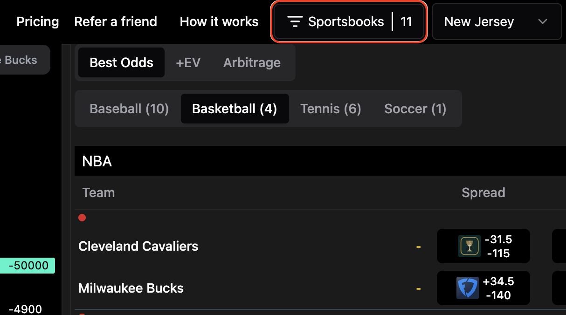This screenshot has width=566, height=315.
Task: Click the gold trophy sportsbook logo
Action: tap(469, 246)
